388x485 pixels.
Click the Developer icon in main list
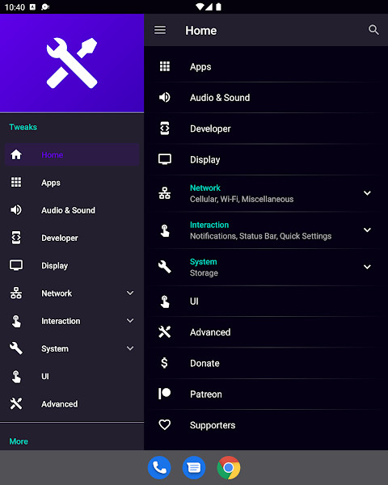(165, 129)
